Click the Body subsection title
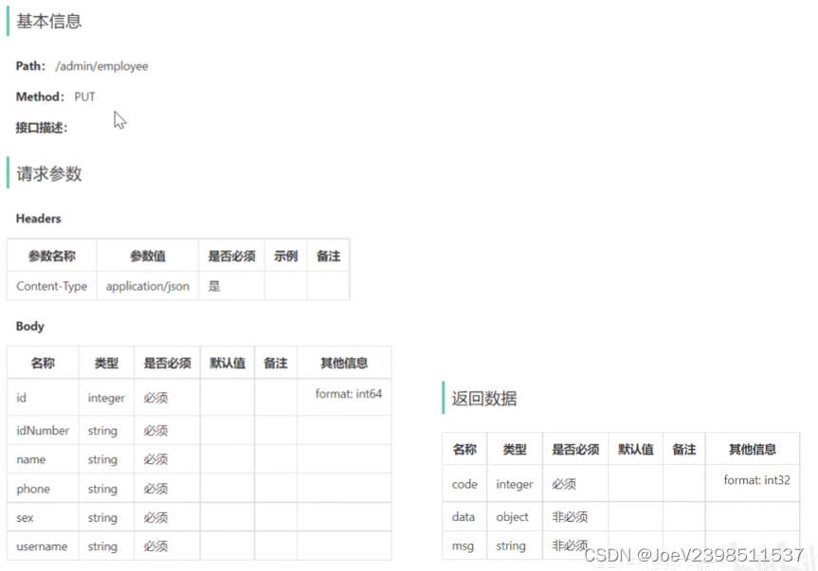This screenshot has height=571, width=818. [x=28, y=326]
